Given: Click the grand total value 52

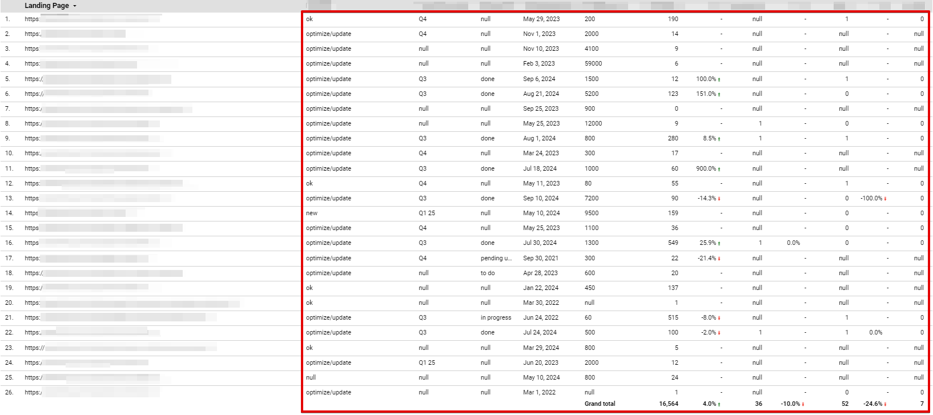Looking at the screenshot, I should [845, 404].
